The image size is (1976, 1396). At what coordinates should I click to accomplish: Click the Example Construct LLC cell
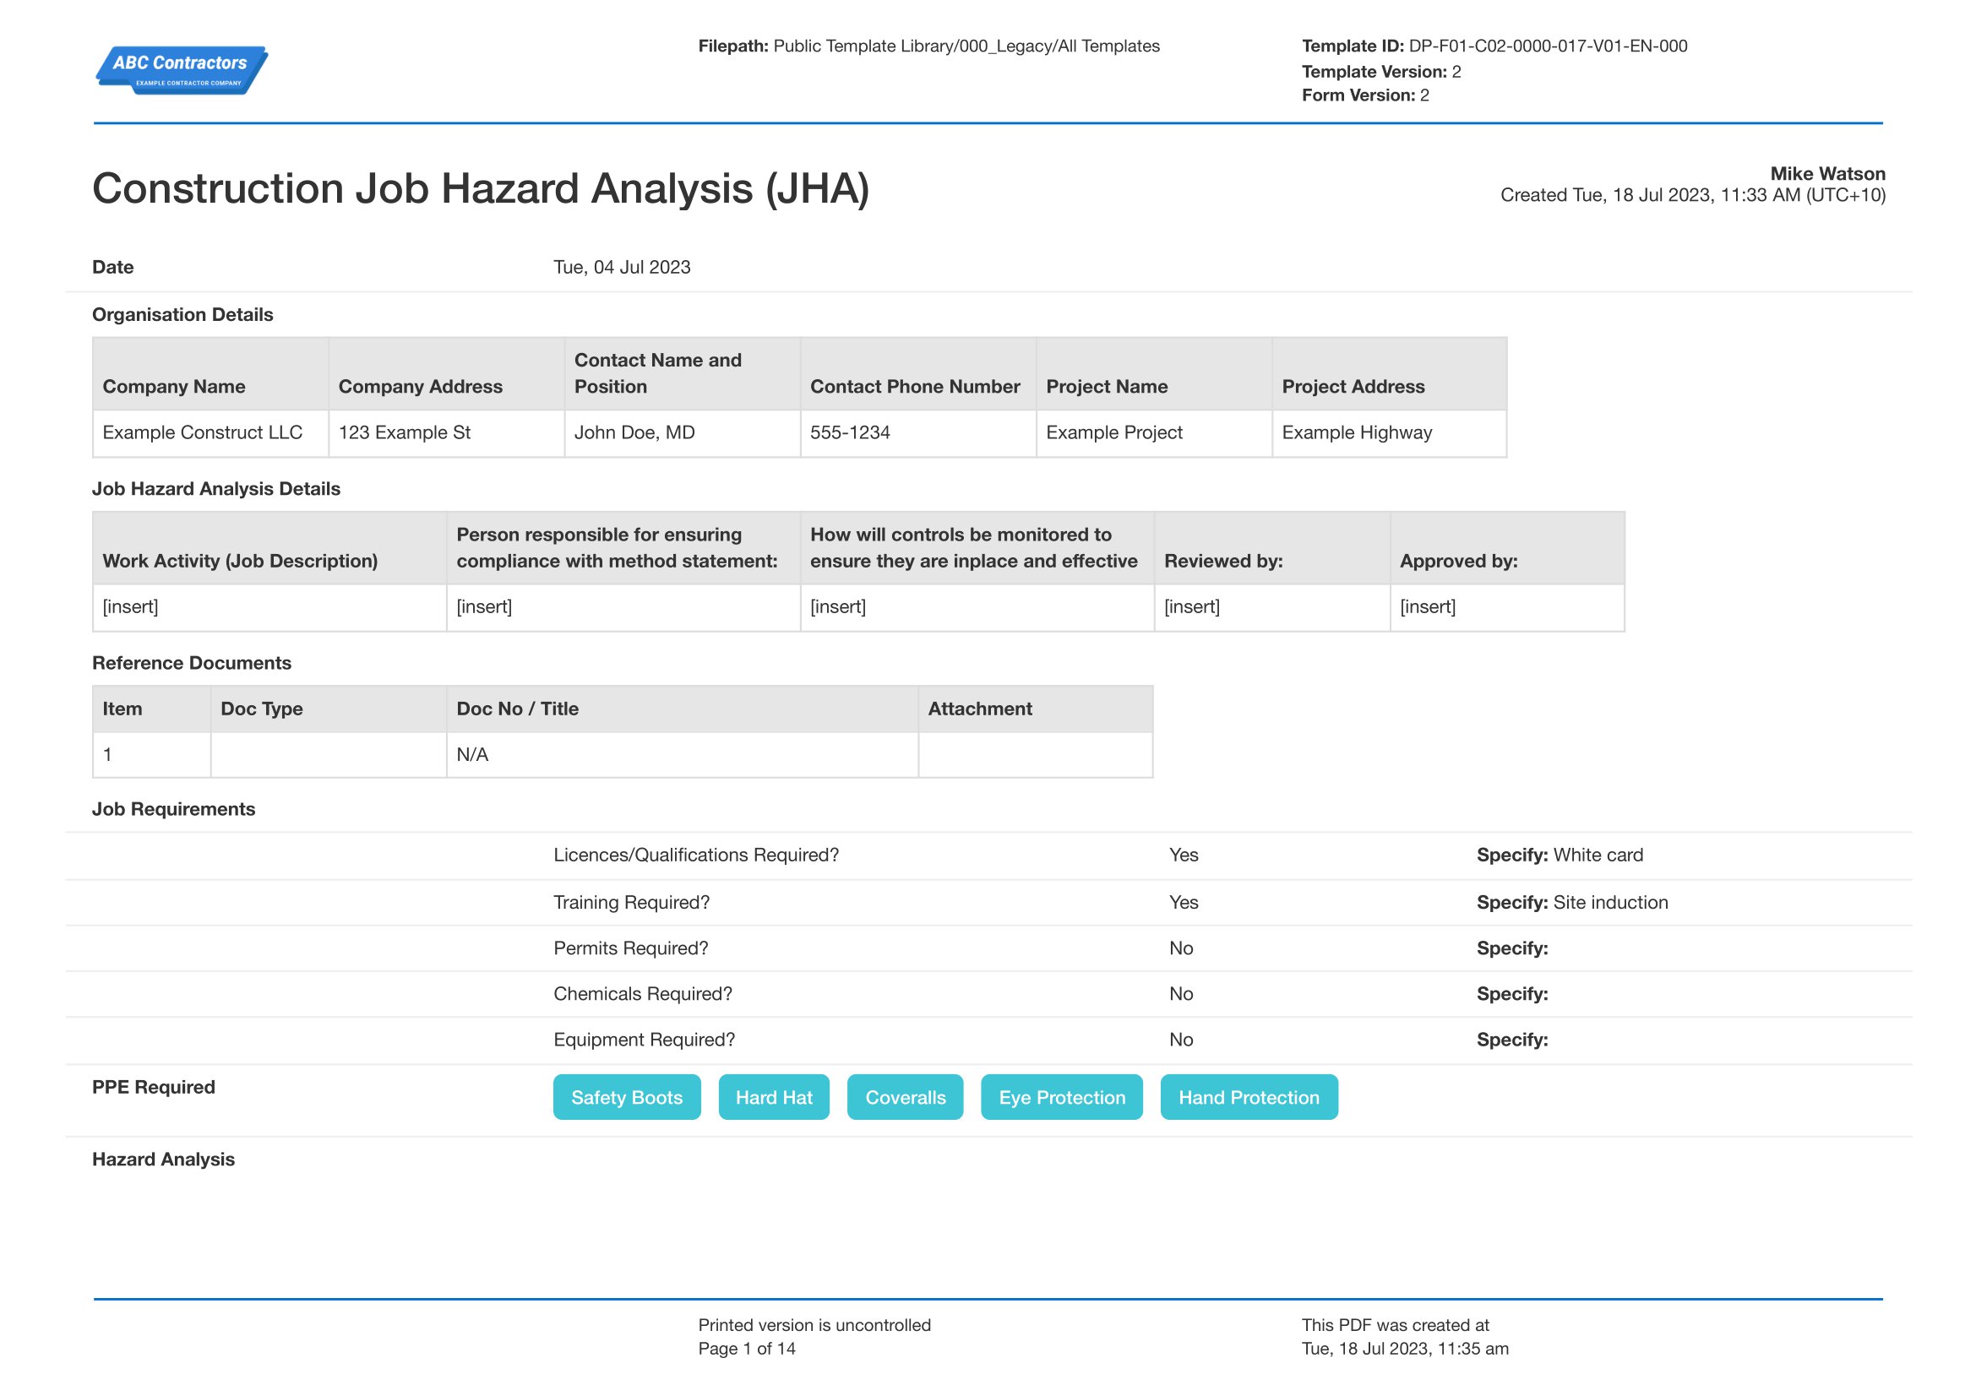tap(211, 432)
